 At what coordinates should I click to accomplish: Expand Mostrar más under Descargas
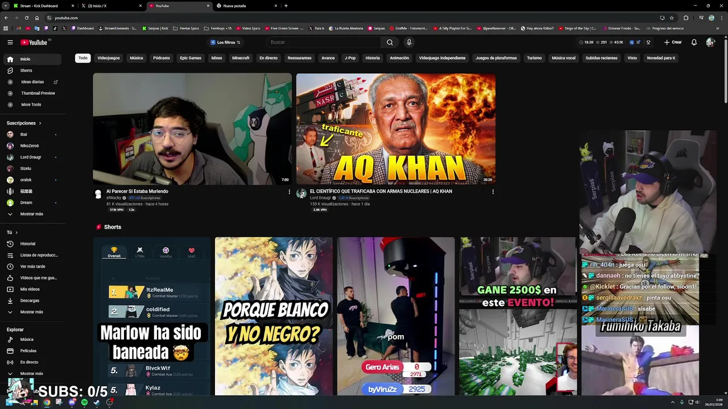[x=32, y=312]
